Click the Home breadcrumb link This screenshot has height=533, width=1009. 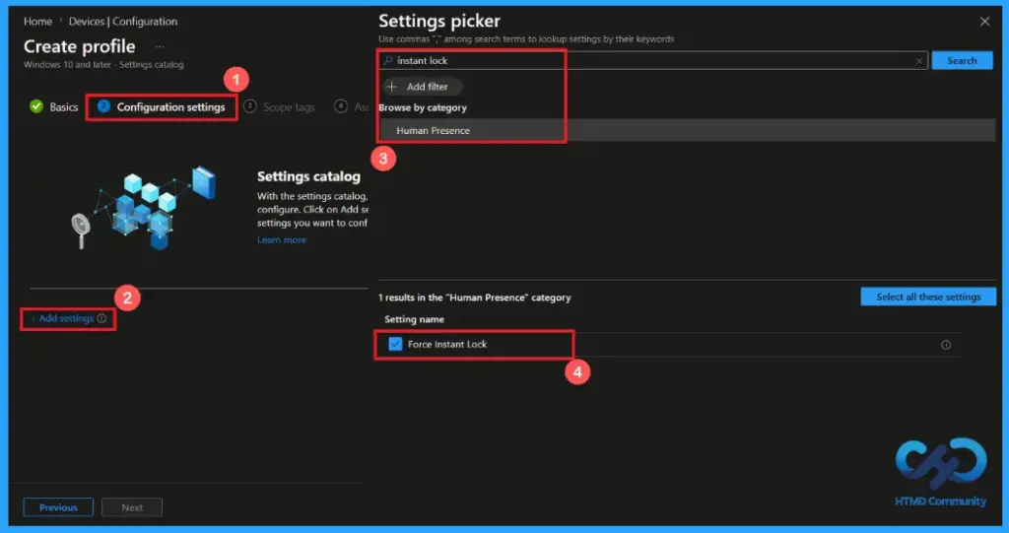click(x=38, y=22)
